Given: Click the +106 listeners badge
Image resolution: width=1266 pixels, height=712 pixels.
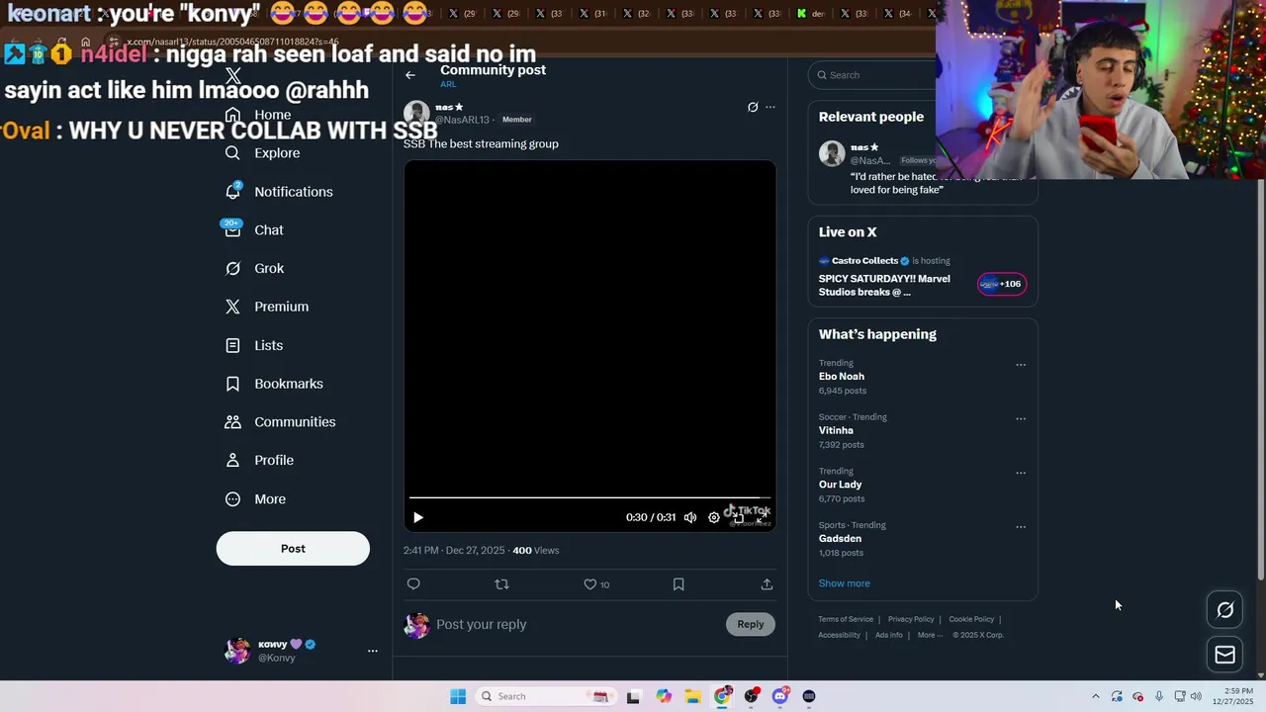Looking at the screenshot, I should tap(1002, 284).
